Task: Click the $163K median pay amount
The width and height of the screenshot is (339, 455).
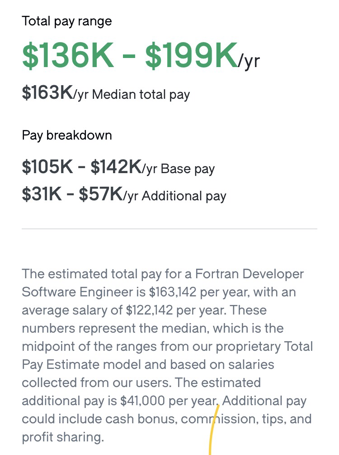Action: click(48, 93)
